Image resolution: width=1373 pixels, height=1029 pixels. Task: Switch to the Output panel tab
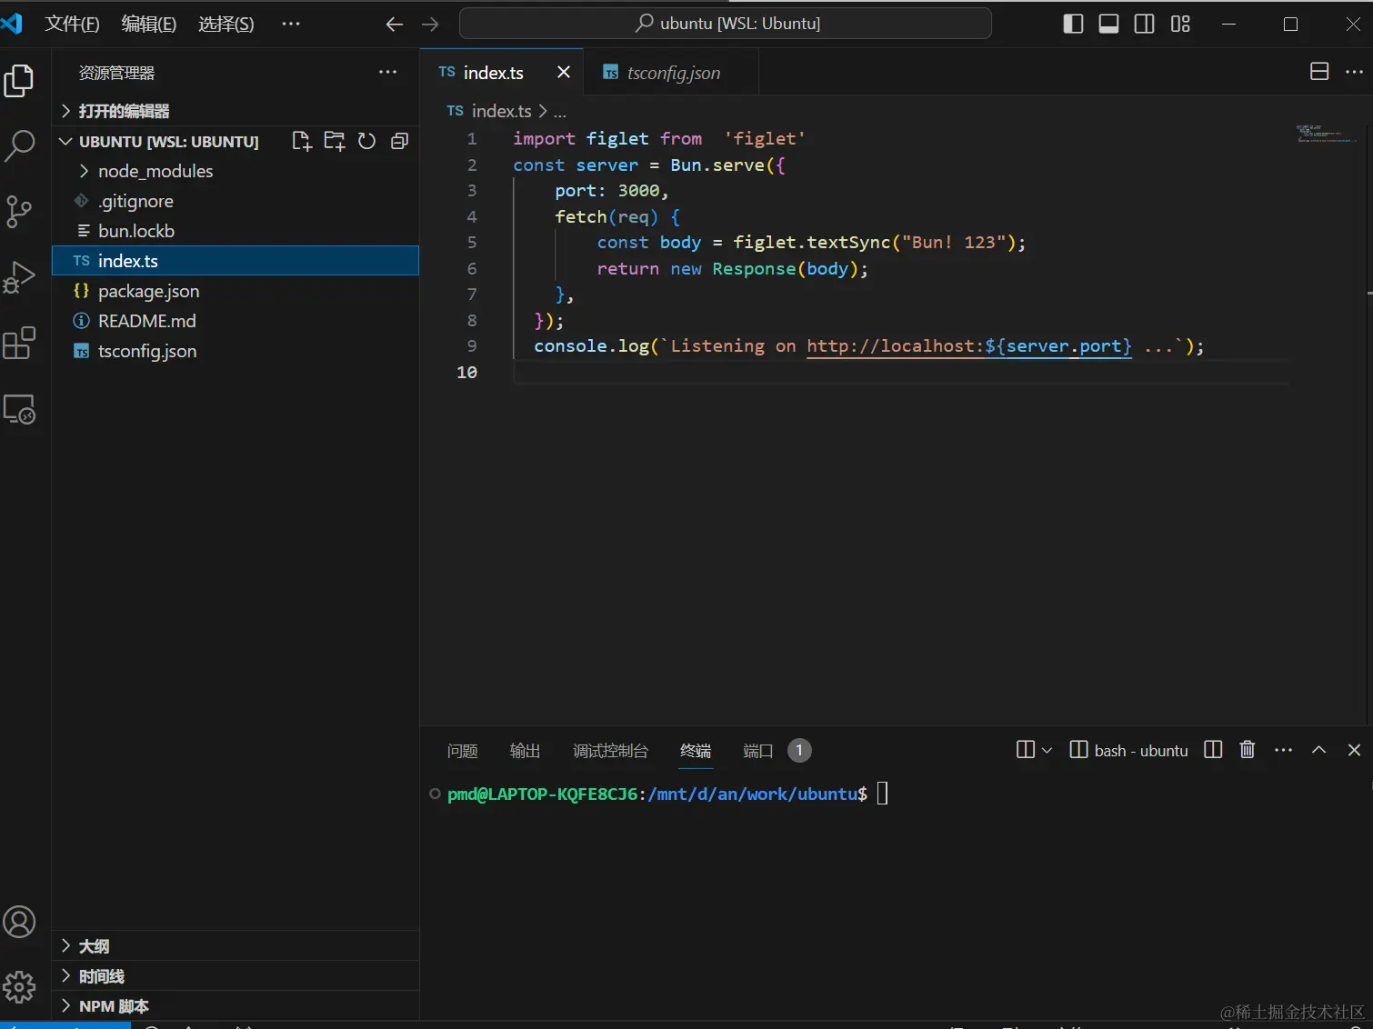(x=525, y=751)
